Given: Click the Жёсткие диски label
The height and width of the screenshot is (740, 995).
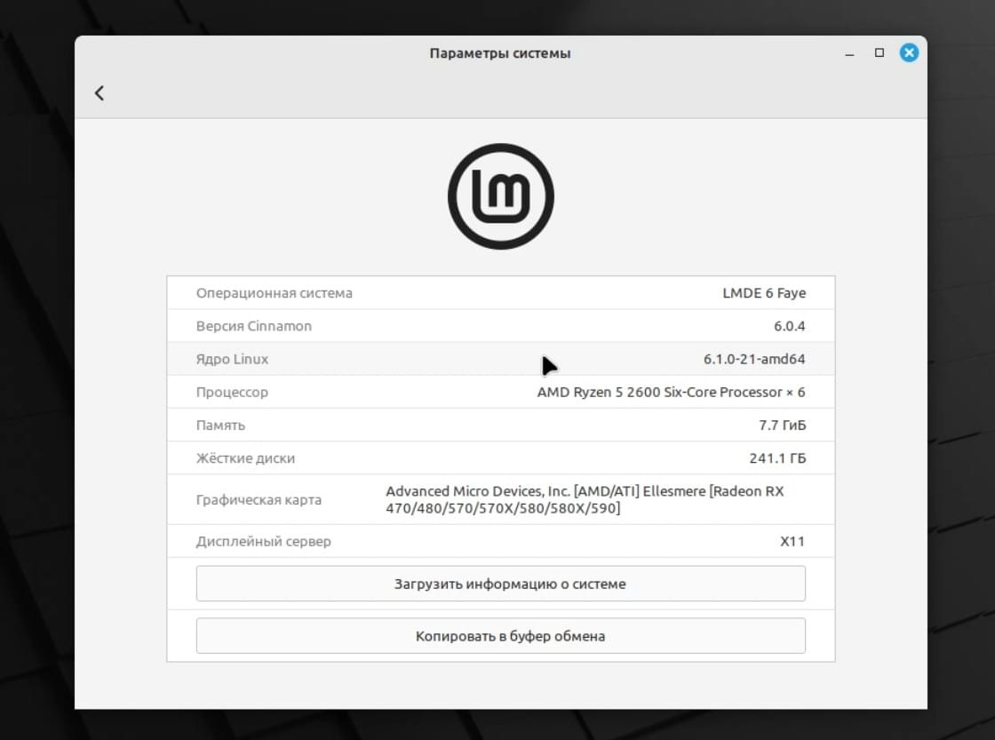Looking at the screenshot, I should click(x=245, y=458).
